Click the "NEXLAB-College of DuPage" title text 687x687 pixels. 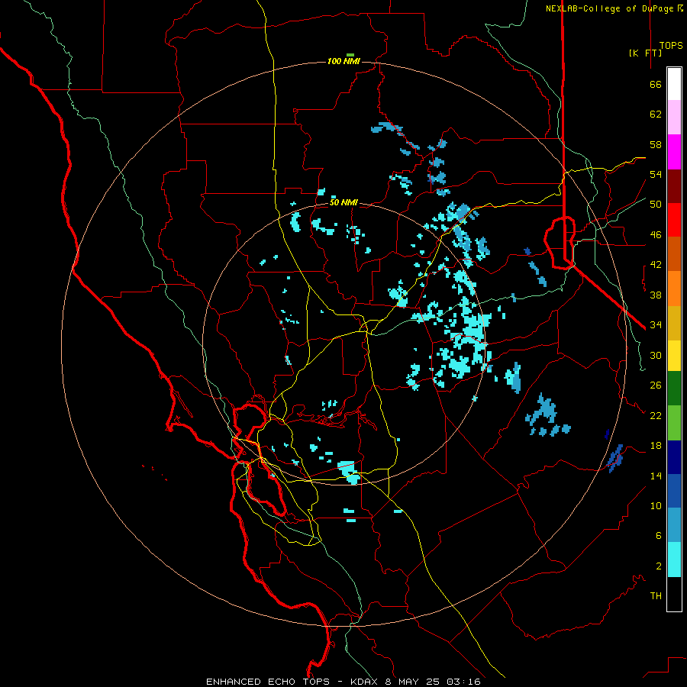[x=609, y=8]
